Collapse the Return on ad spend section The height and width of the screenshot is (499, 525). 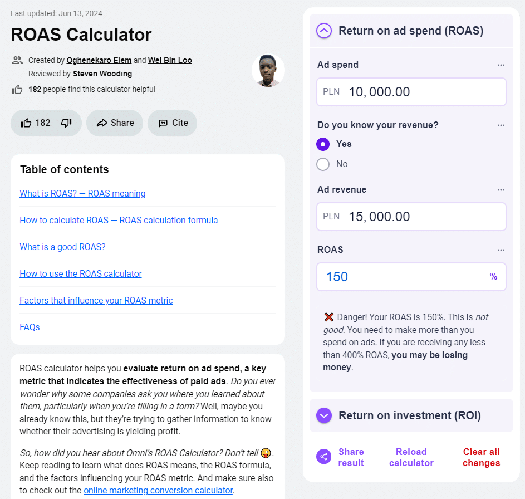click(x=324, y=31)
